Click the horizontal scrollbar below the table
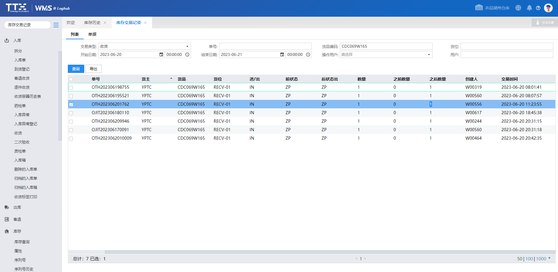This screenshot has width=558, height=272. 330,252
